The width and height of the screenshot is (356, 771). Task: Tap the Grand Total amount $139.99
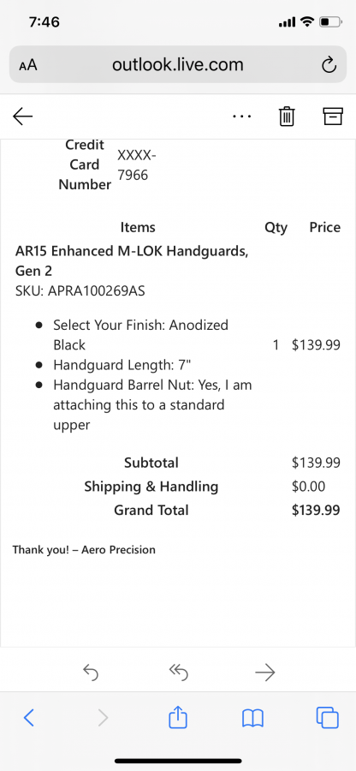[x=316, y=511]
